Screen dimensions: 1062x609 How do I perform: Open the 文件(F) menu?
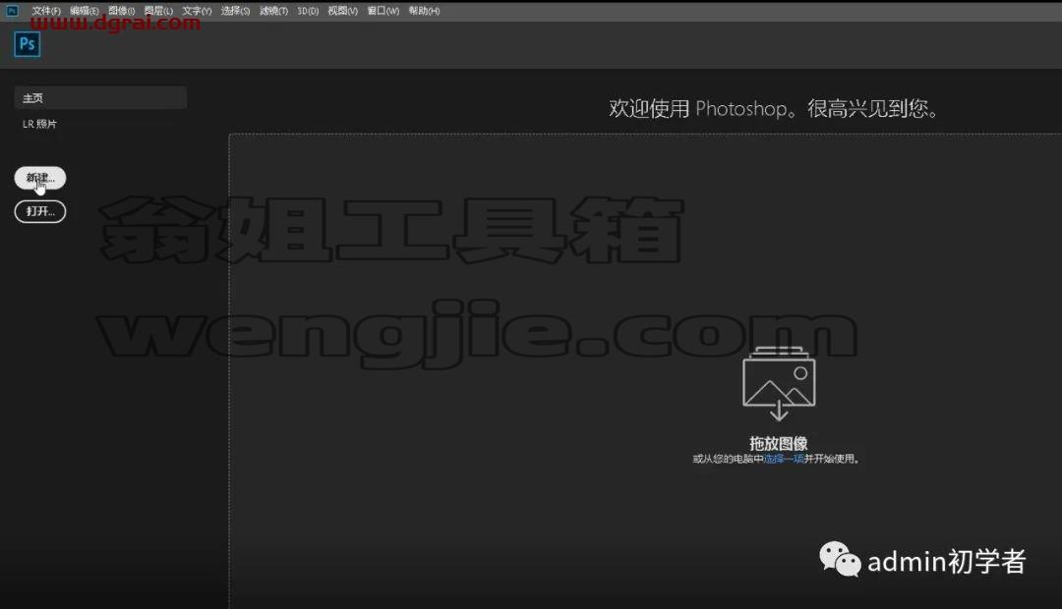[46, 11]
